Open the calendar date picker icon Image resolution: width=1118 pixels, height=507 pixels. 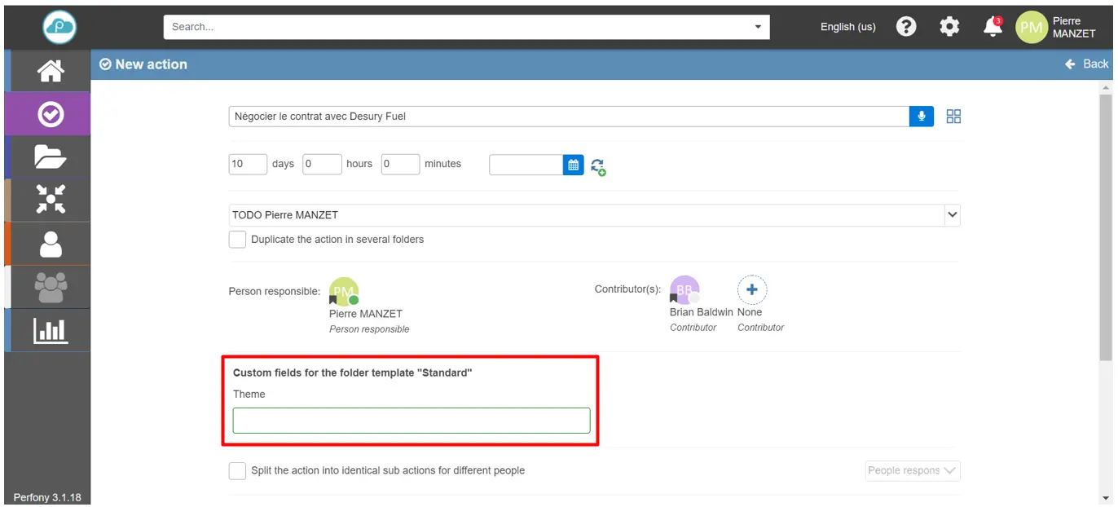[x=574, y=165]
